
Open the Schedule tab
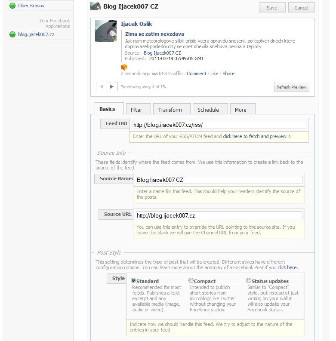pyautogui.click(x=208, y=110)
